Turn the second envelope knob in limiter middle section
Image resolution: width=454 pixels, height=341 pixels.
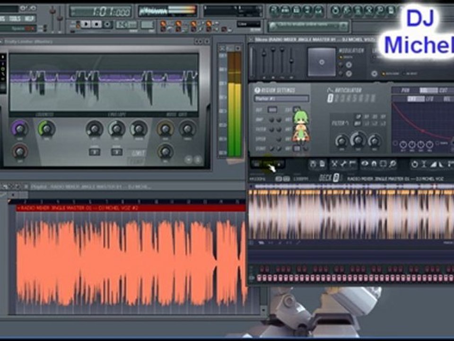[x=116, y=129]
